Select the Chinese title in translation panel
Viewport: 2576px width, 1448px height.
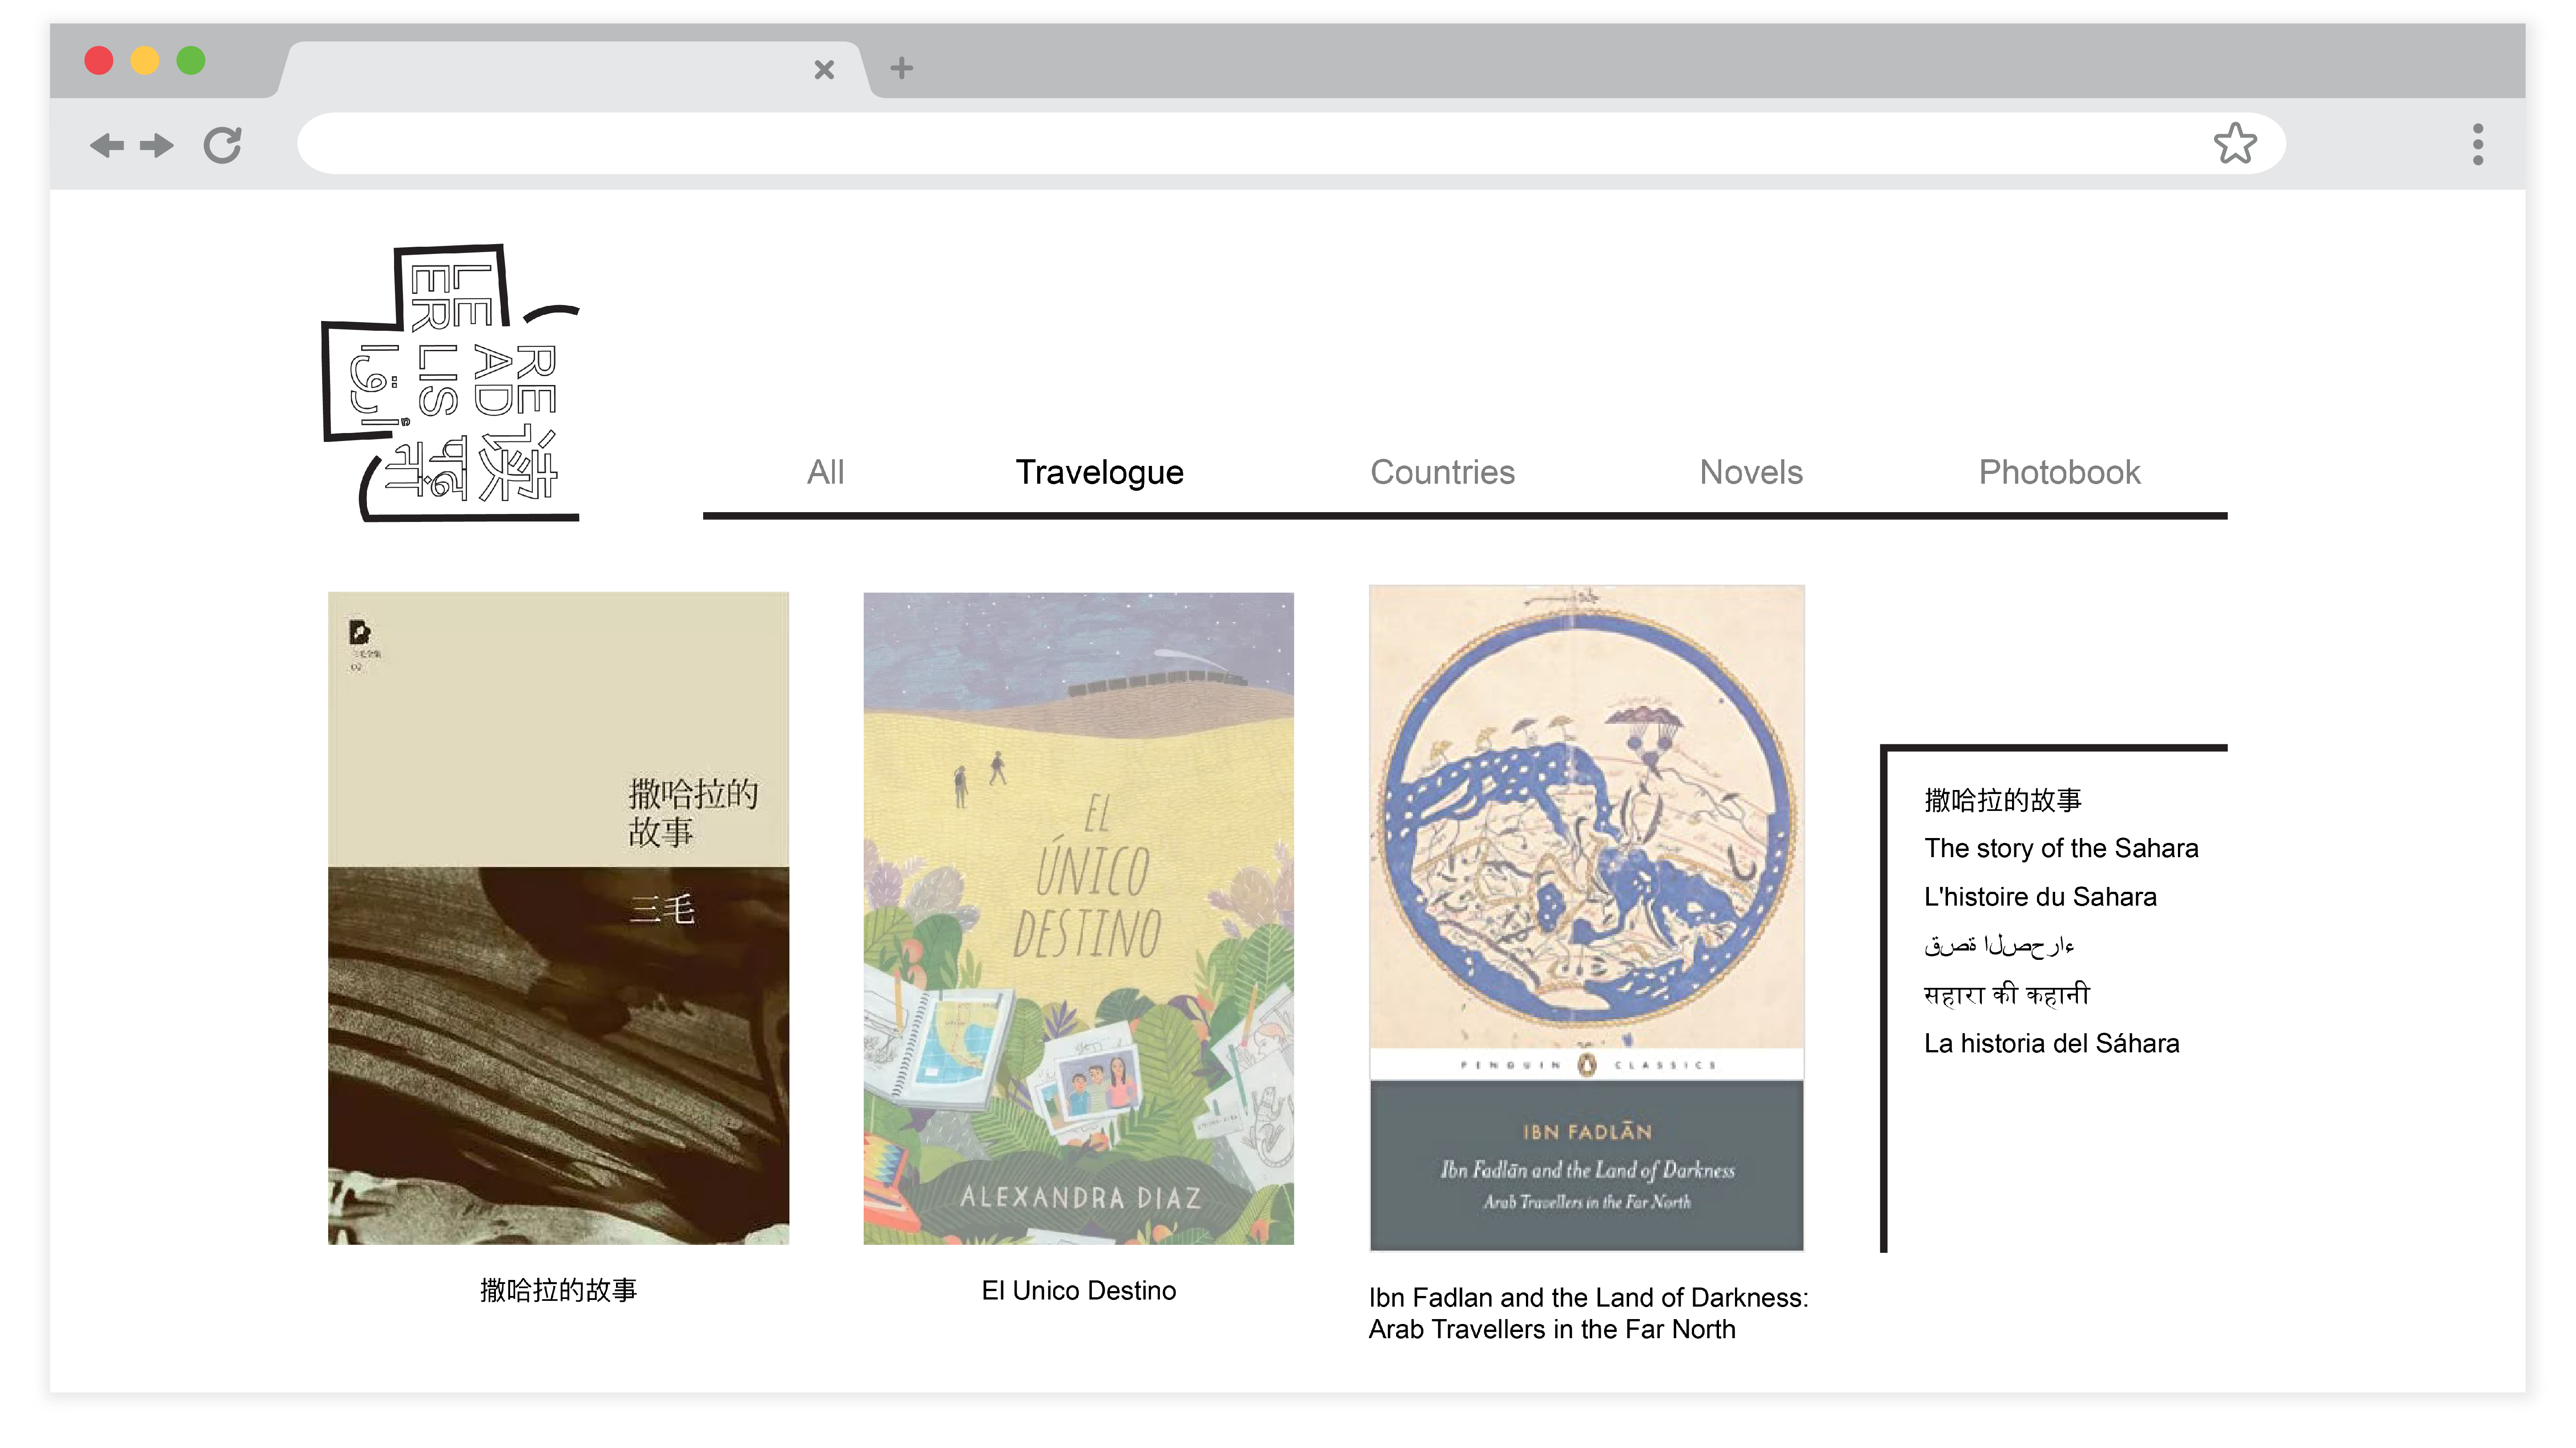2003,799
